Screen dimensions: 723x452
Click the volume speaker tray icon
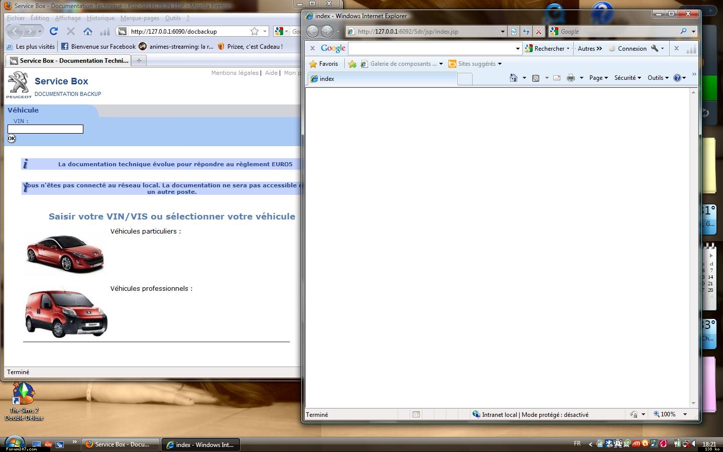694,443
